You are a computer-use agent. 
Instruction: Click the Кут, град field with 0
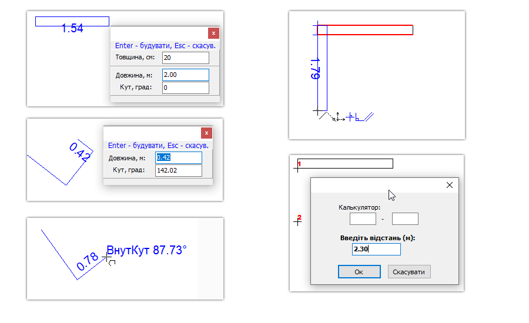[186, 88]
